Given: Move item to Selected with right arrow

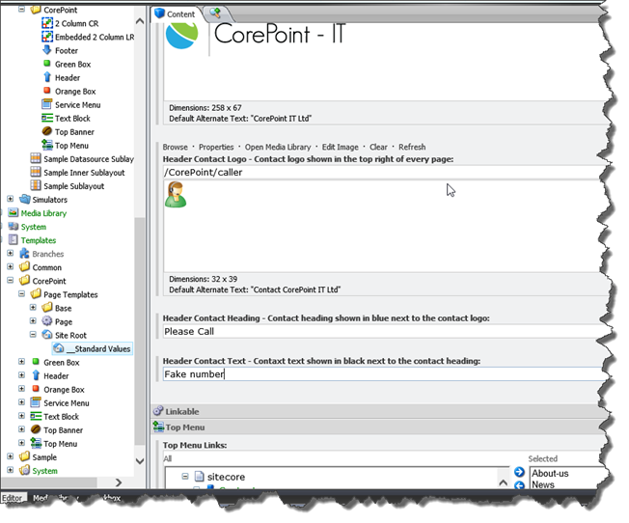Looking at the screenshot, I should (x=519, y=472).
